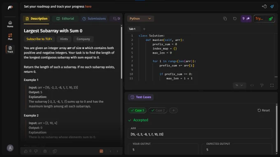The image size is (280, 157).
Task: Toggle the orange checkbox marker
Action: (101, 151)
